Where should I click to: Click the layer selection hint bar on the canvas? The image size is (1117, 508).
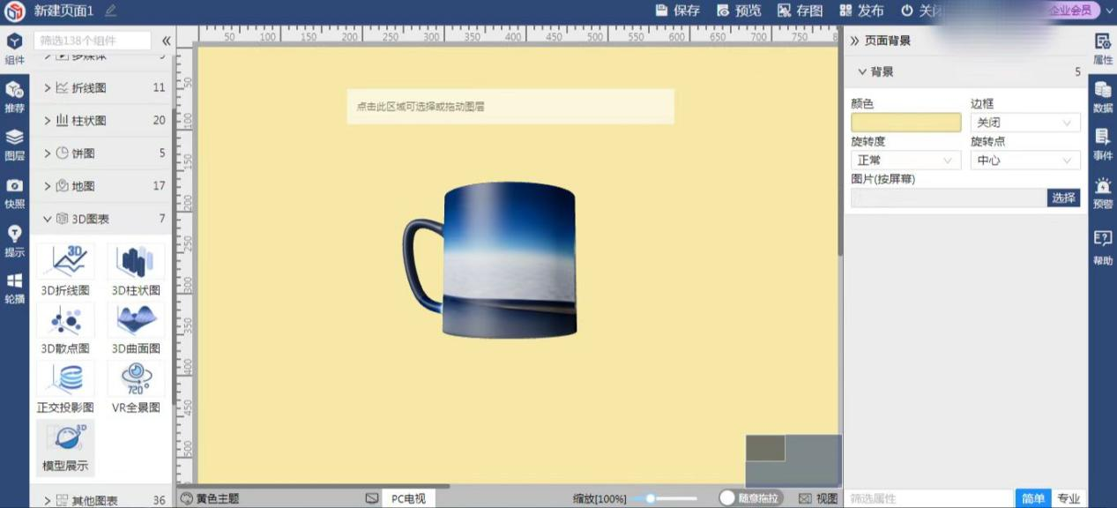click(510, 107)
